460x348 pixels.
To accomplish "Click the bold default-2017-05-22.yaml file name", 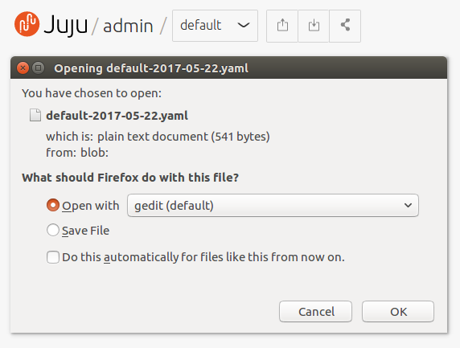I will 117,116.
